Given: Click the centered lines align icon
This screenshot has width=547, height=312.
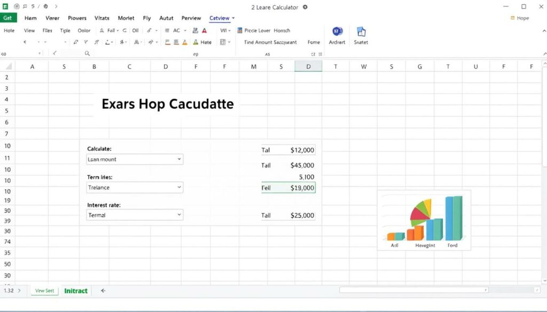Looking at the screenshot, I should click(x=176, y=42).
